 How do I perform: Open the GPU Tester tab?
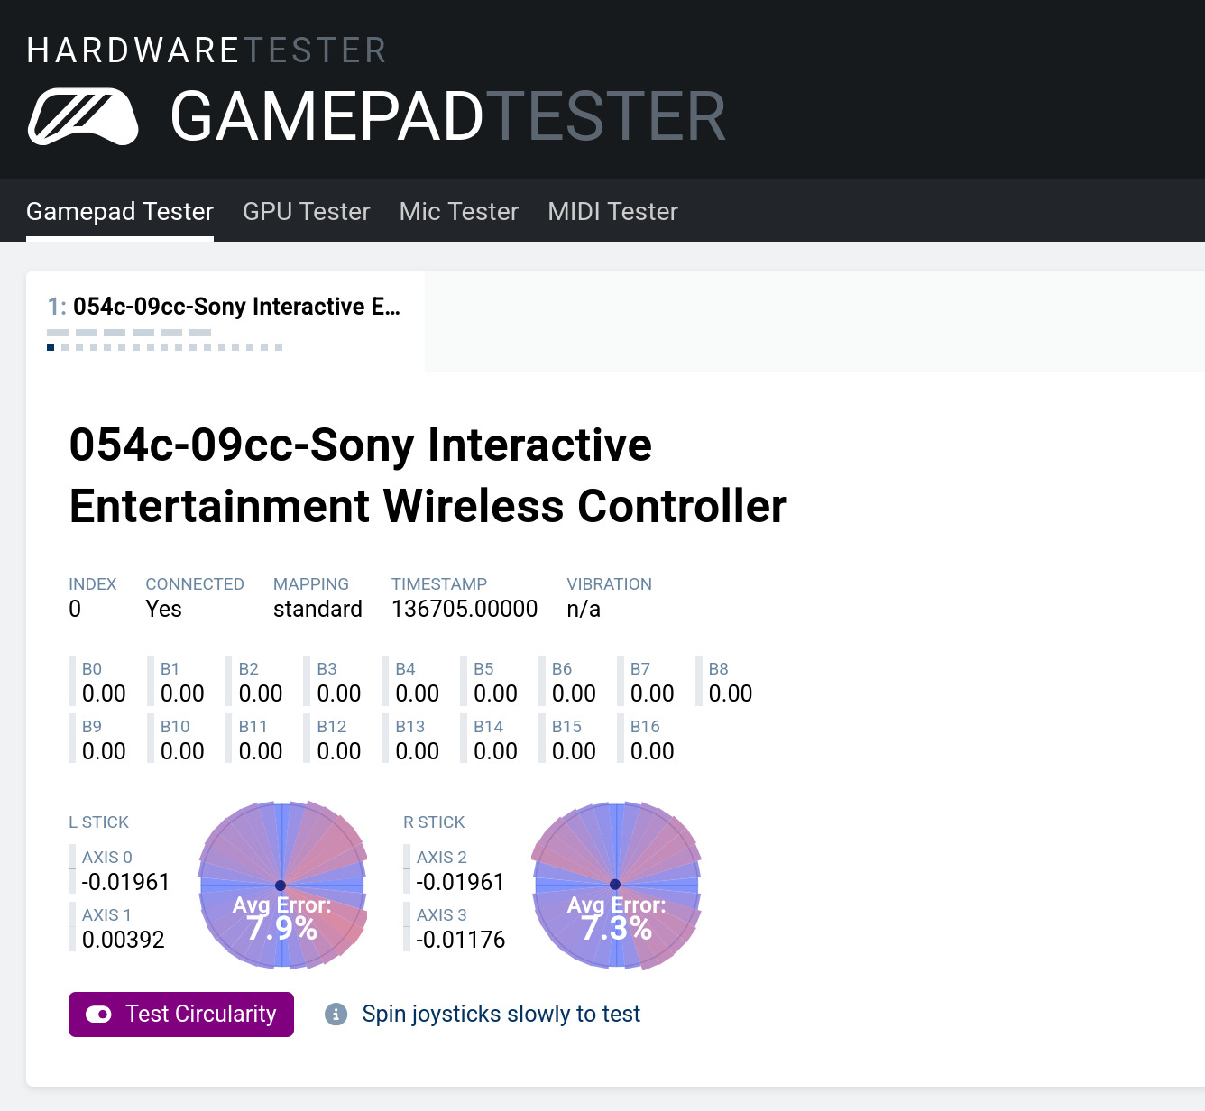coord(306,211)
